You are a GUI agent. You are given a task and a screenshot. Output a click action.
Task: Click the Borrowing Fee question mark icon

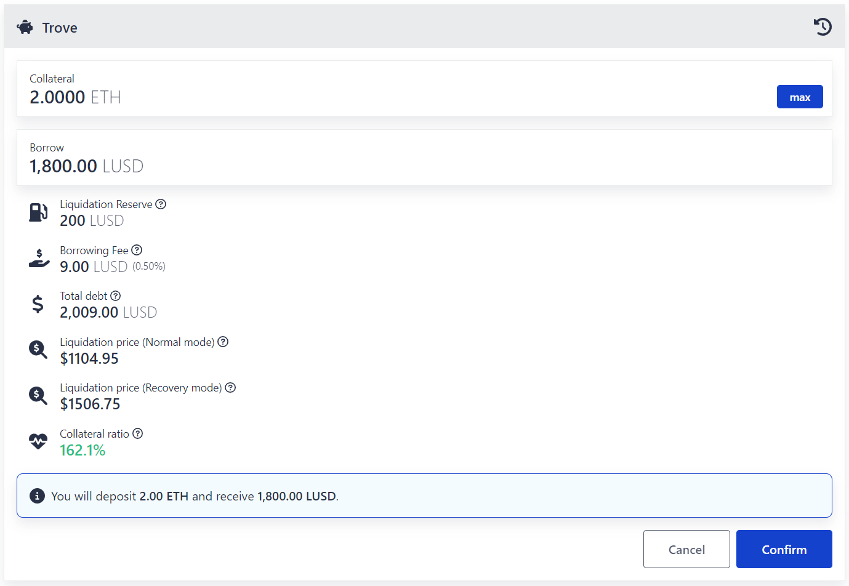137,250
